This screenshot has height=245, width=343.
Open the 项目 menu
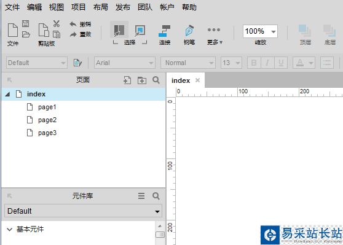click(78, 7)
